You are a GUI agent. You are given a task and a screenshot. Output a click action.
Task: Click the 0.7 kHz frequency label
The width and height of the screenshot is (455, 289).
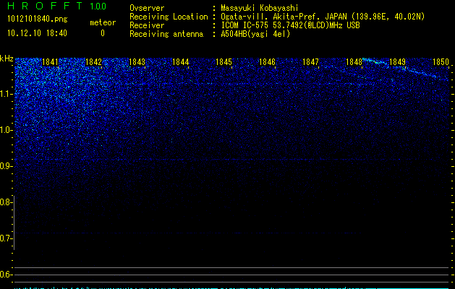6,238
